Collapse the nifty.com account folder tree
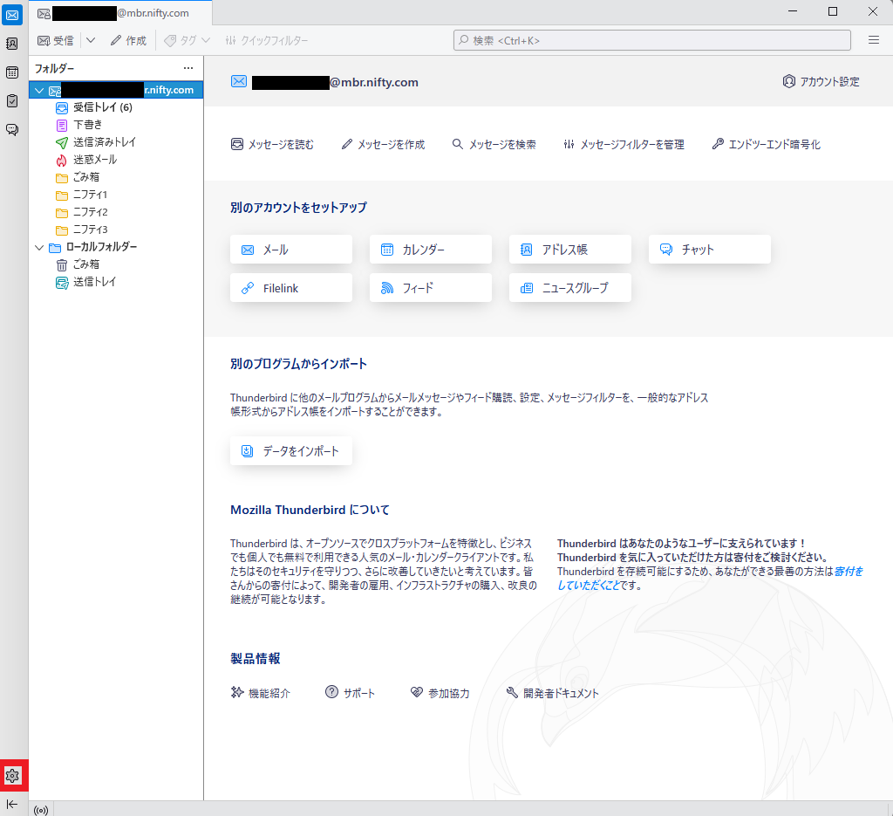The height and width of the screenshot is (816, 893). pos(38,90)
